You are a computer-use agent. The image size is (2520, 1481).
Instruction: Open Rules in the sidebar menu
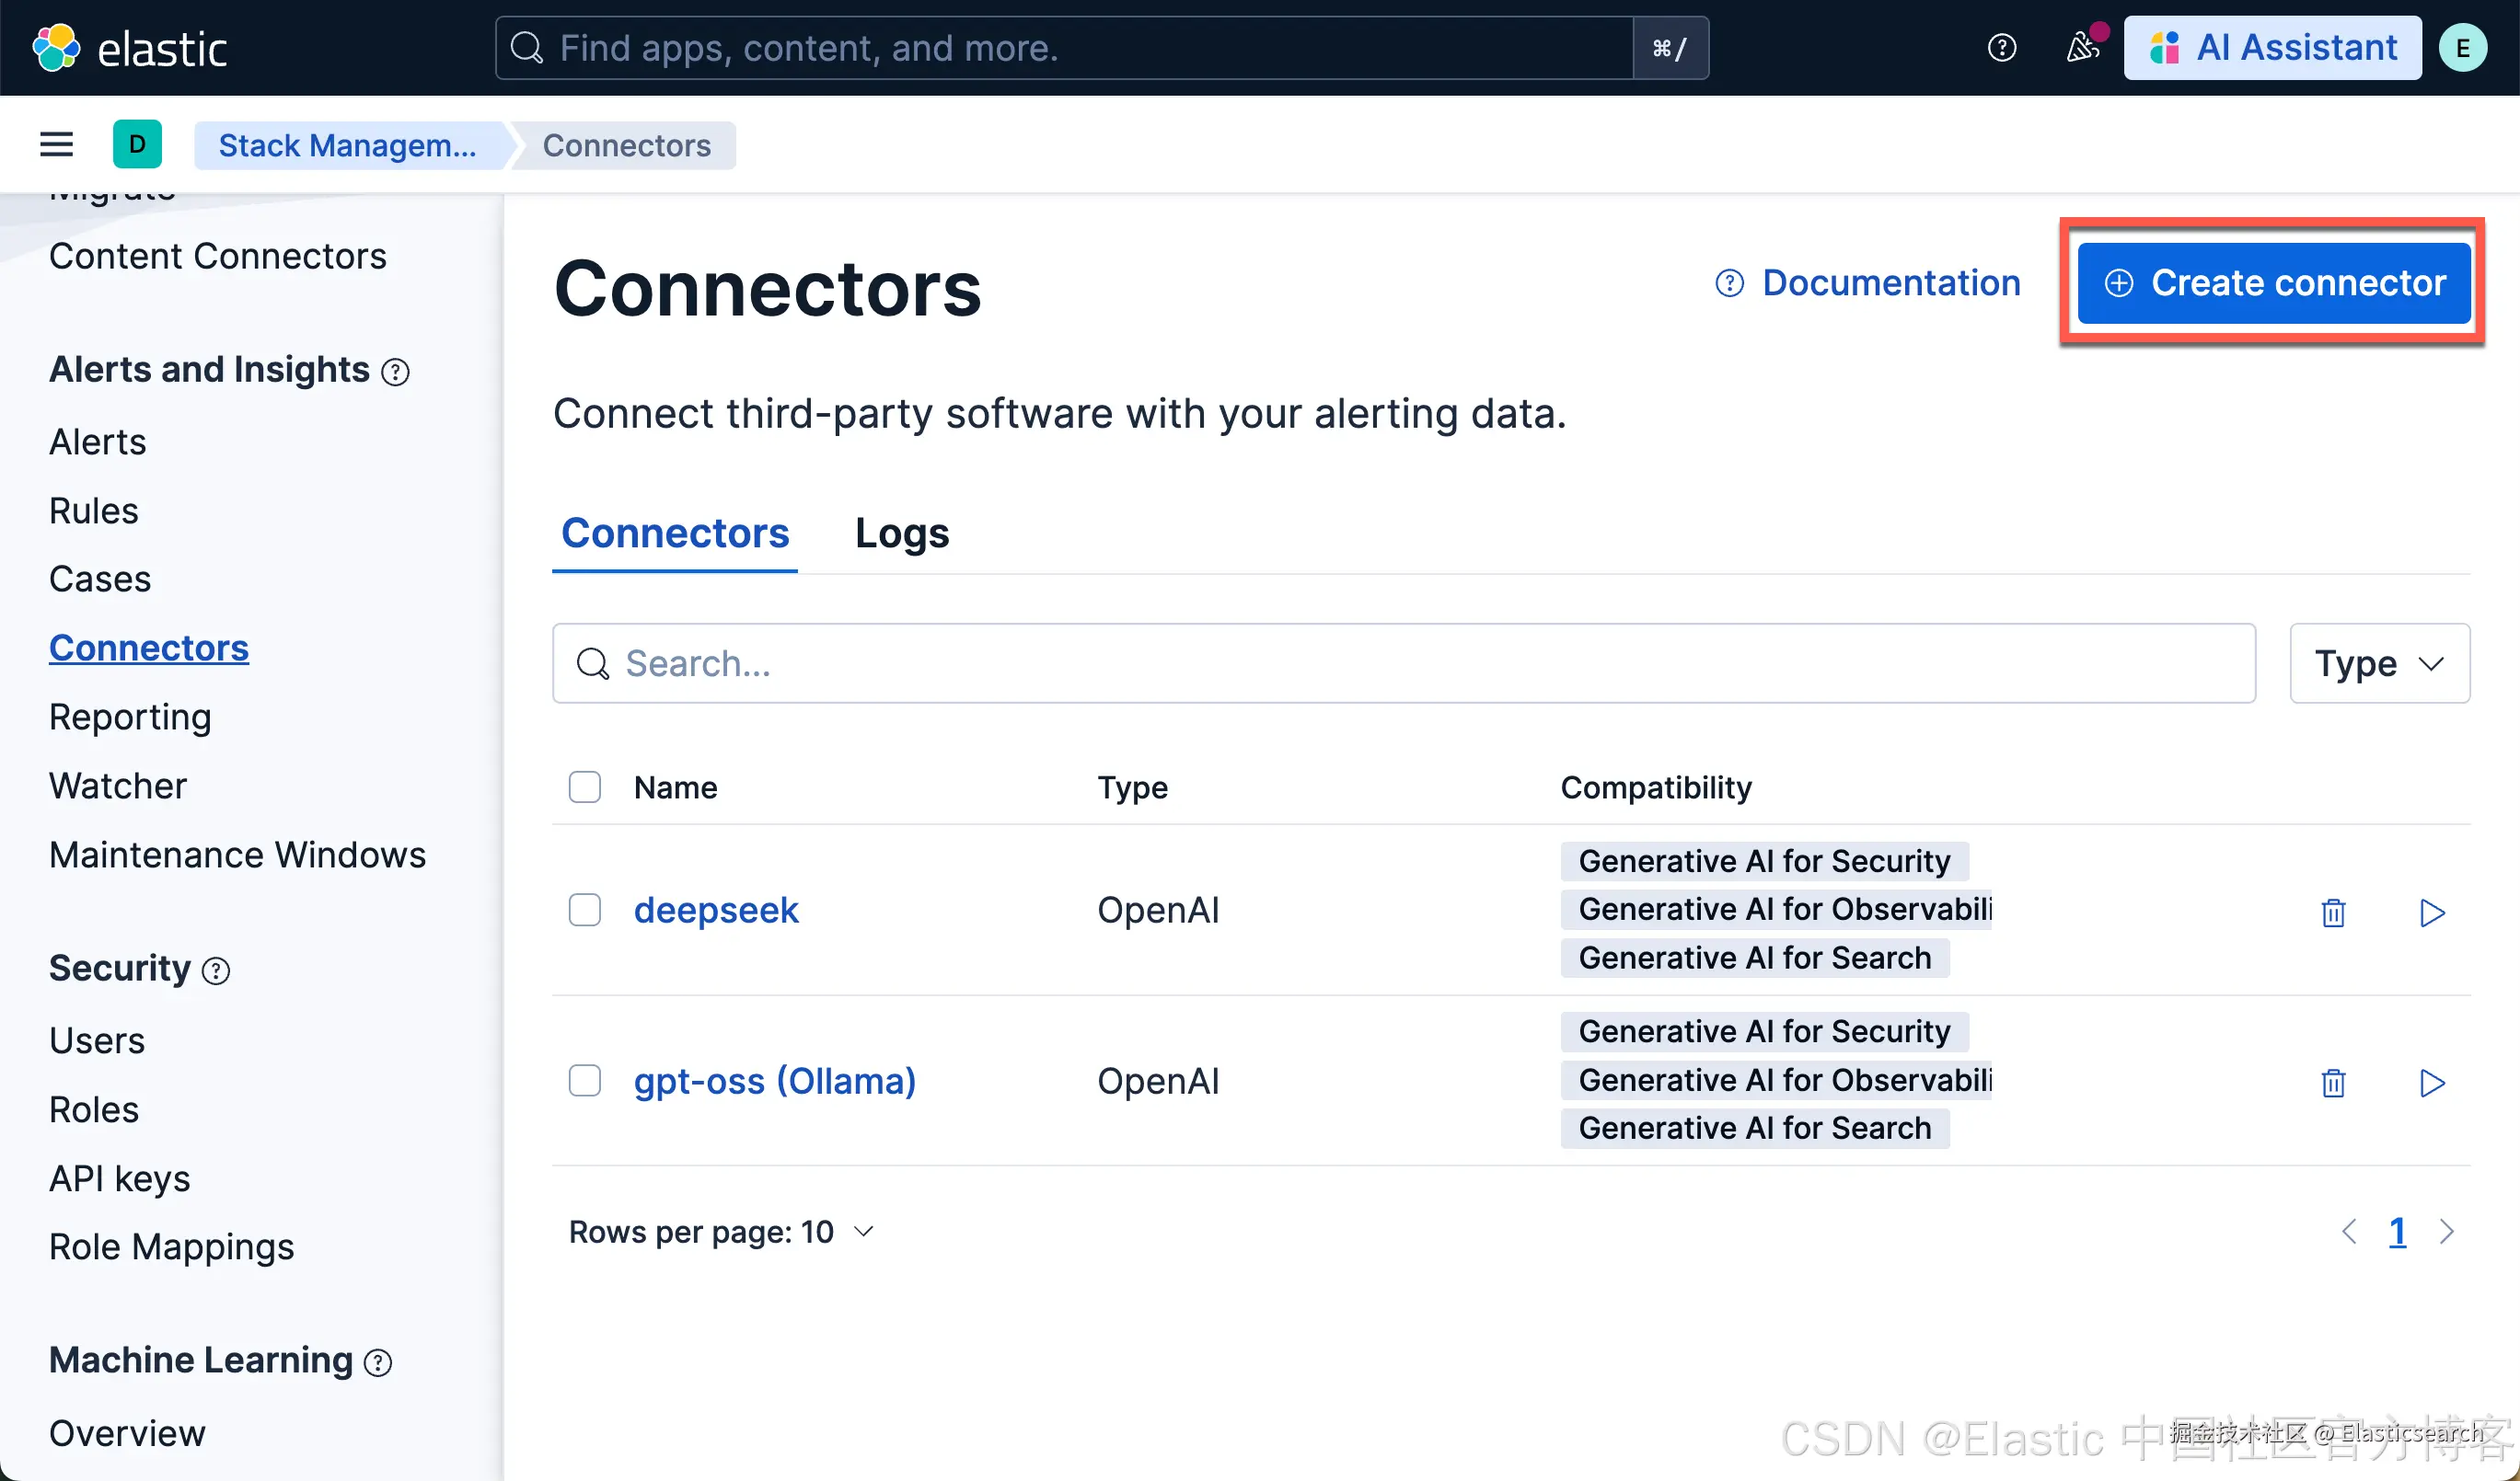click(94, 511)
